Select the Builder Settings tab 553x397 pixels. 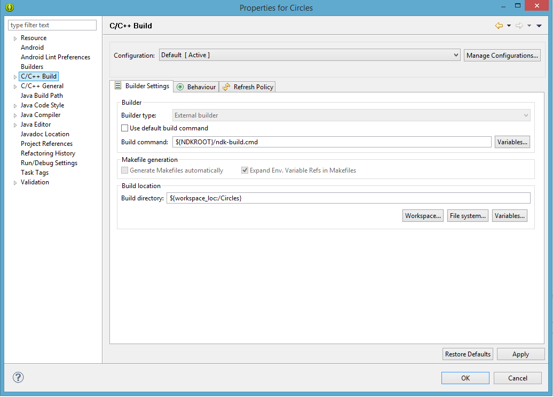(141, 86)
